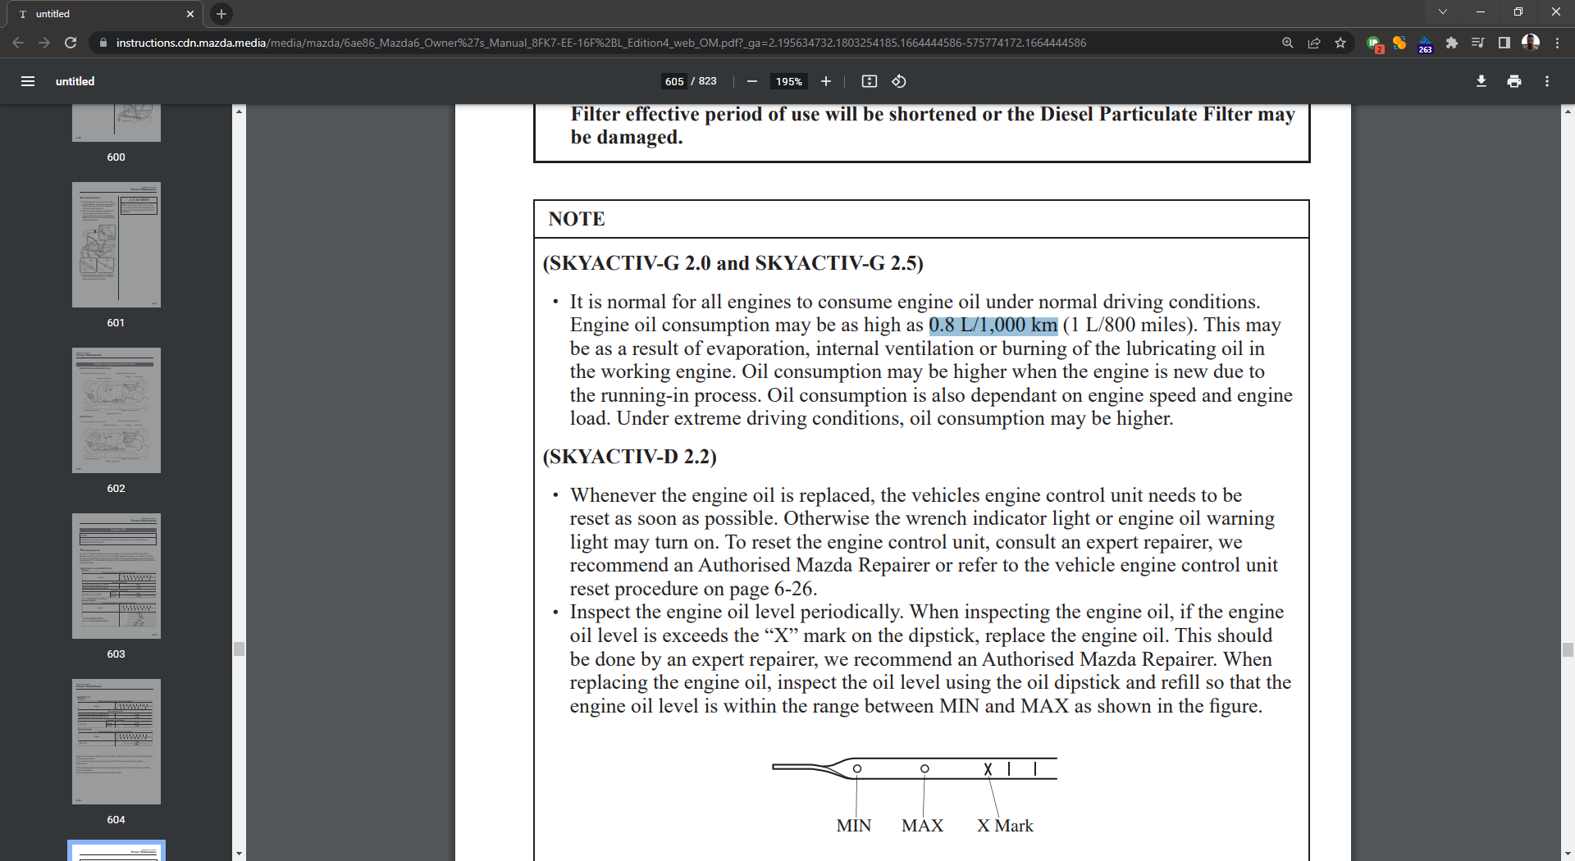Open page 601 thumbnail
Image resolution: width=1575 pixels, height=861 pixels.
point(116,245)
